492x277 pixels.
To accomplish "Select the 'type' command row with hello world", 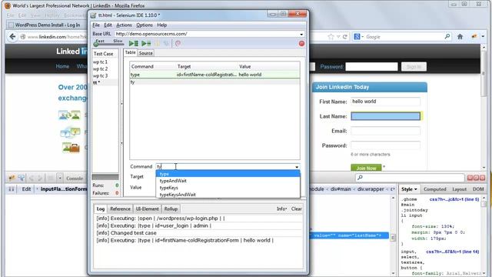I will point(215,75).
